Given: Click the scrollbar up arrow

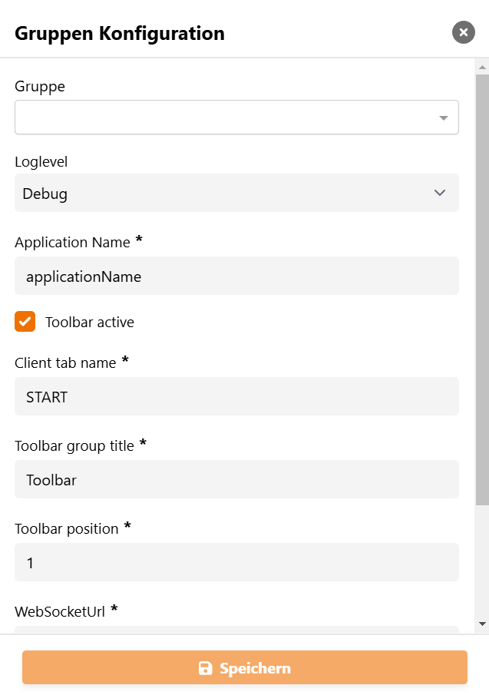Looking at the screenshot, I should (x=482, y=67).
